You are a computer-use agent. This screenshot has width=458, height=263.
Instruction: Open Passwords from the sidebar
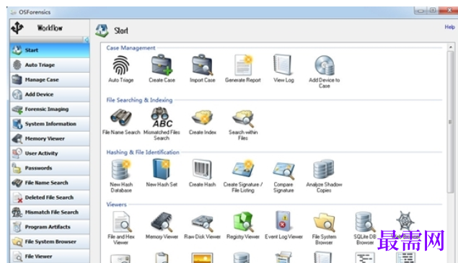[x=50, y=168]
